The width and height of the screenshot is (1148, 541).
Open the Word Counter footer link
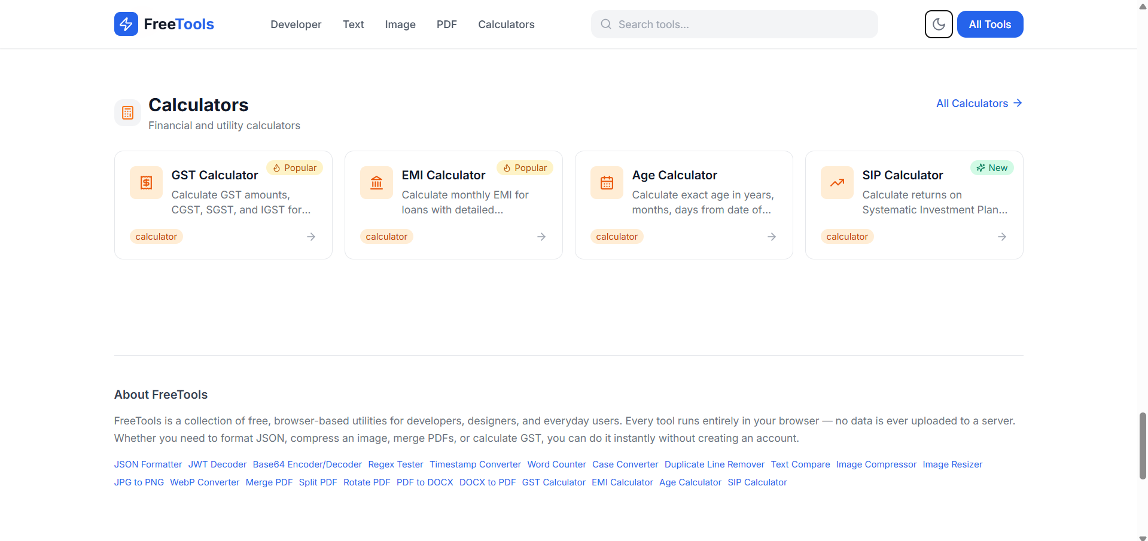[x=556, y=464]
